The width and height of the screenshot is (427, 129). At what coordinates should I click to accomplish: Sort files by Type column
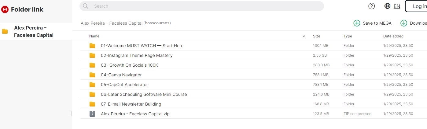click(348, 36)
